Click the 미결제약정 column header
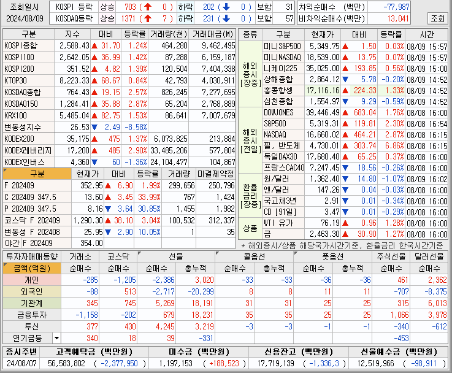The height and width of the screenshot is (373, 452). [216, 174]
